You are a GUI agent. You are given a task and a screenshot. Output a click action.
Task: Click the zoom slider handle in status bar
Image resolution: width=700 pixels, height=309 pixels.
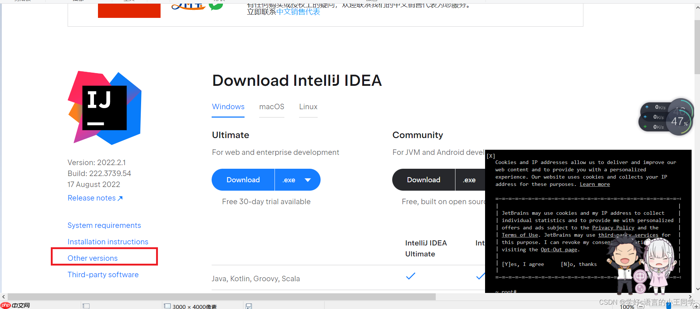click(669, 306)
